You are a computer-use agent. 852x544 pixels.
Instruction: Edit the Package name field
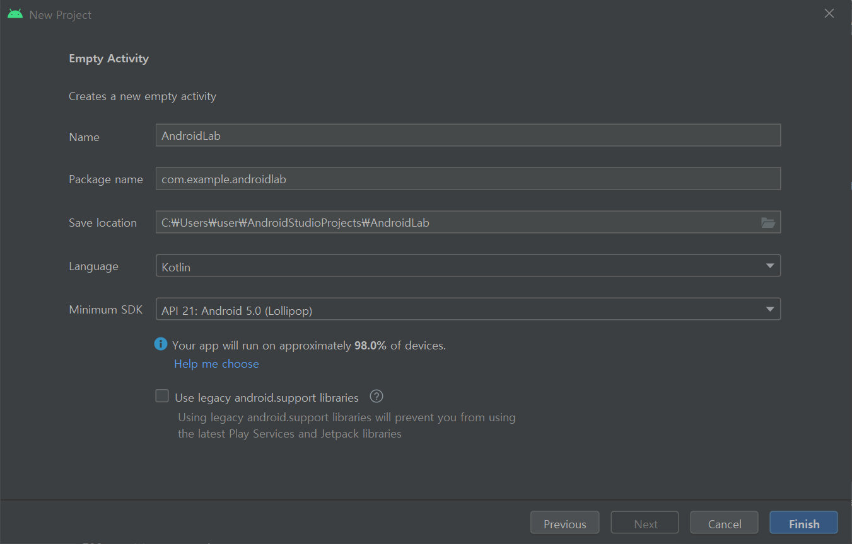468,179
